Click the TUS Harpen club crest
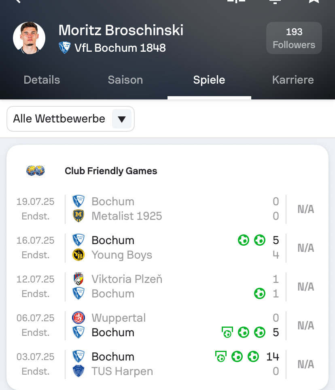 pyautogui.click(x=78, y=371)
